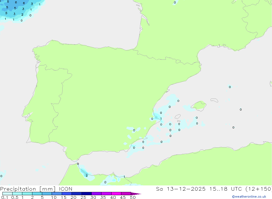Click the "40" legend label
272x199 pixels.
[113, 197]
